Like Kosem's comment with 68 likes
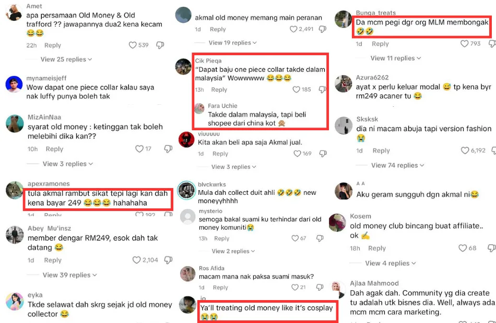The height and width of the screenshot is (323, 496). pyautogui.click(x=463, y=248)
